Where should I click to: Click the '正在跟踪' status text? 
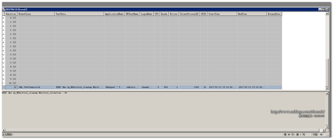coord(8,135)
